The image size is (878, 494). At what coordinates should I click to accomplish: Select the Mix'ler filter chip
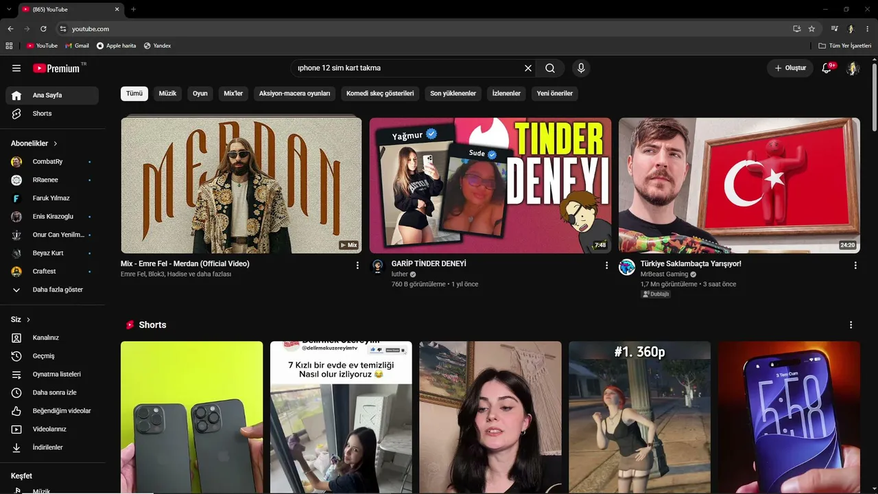tap(233, 93)
